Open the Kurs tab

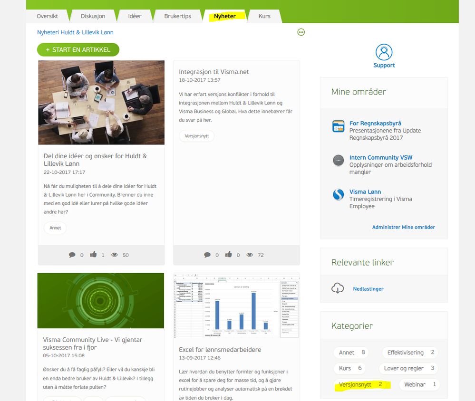click(264, 16)
